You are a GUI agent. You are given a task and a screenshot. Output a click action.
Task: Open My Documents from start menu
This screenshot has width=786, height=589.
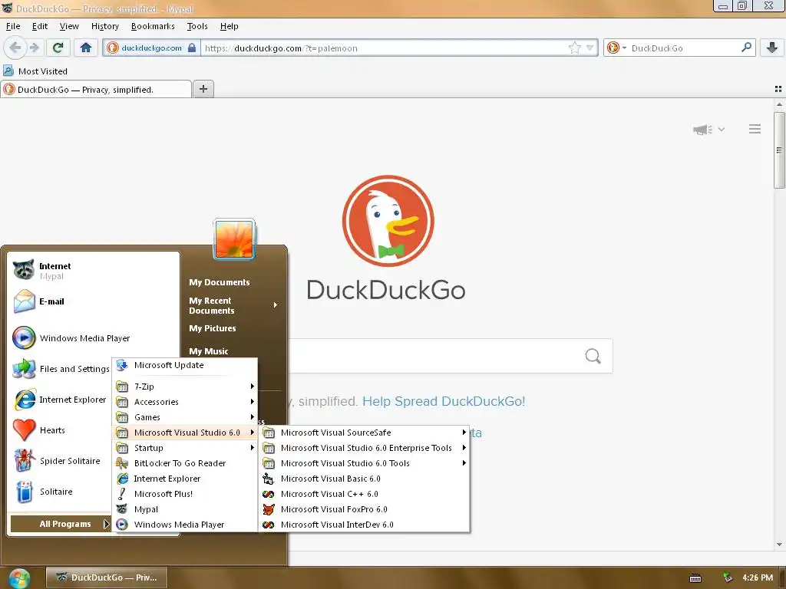[x=219, y=282]
